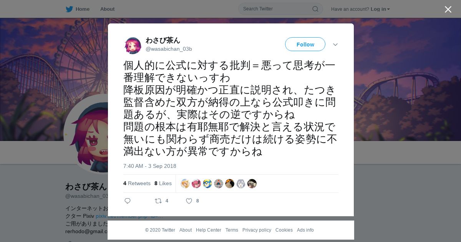Focus the Search Twitter field
461x242 pixels.
coord(277,9)
